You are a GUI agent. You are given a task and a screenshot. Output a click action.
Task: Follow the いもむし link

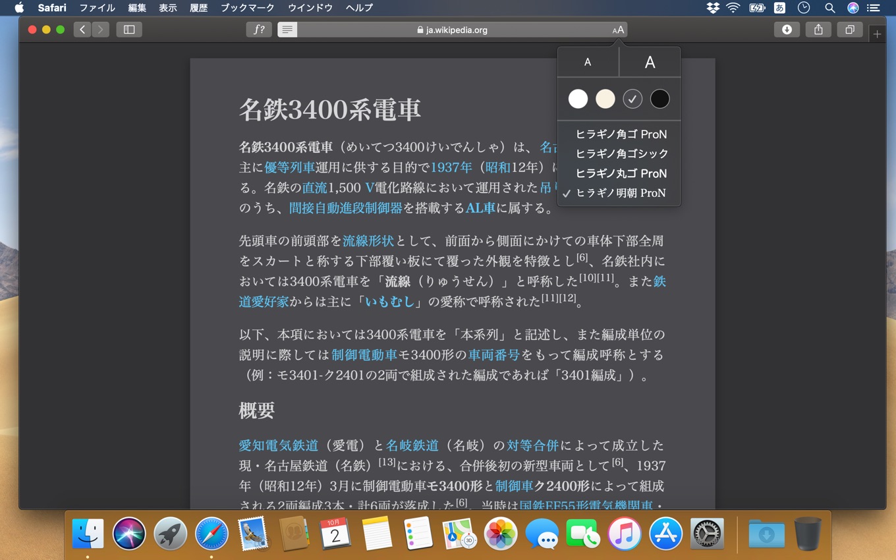pos(389,302)
